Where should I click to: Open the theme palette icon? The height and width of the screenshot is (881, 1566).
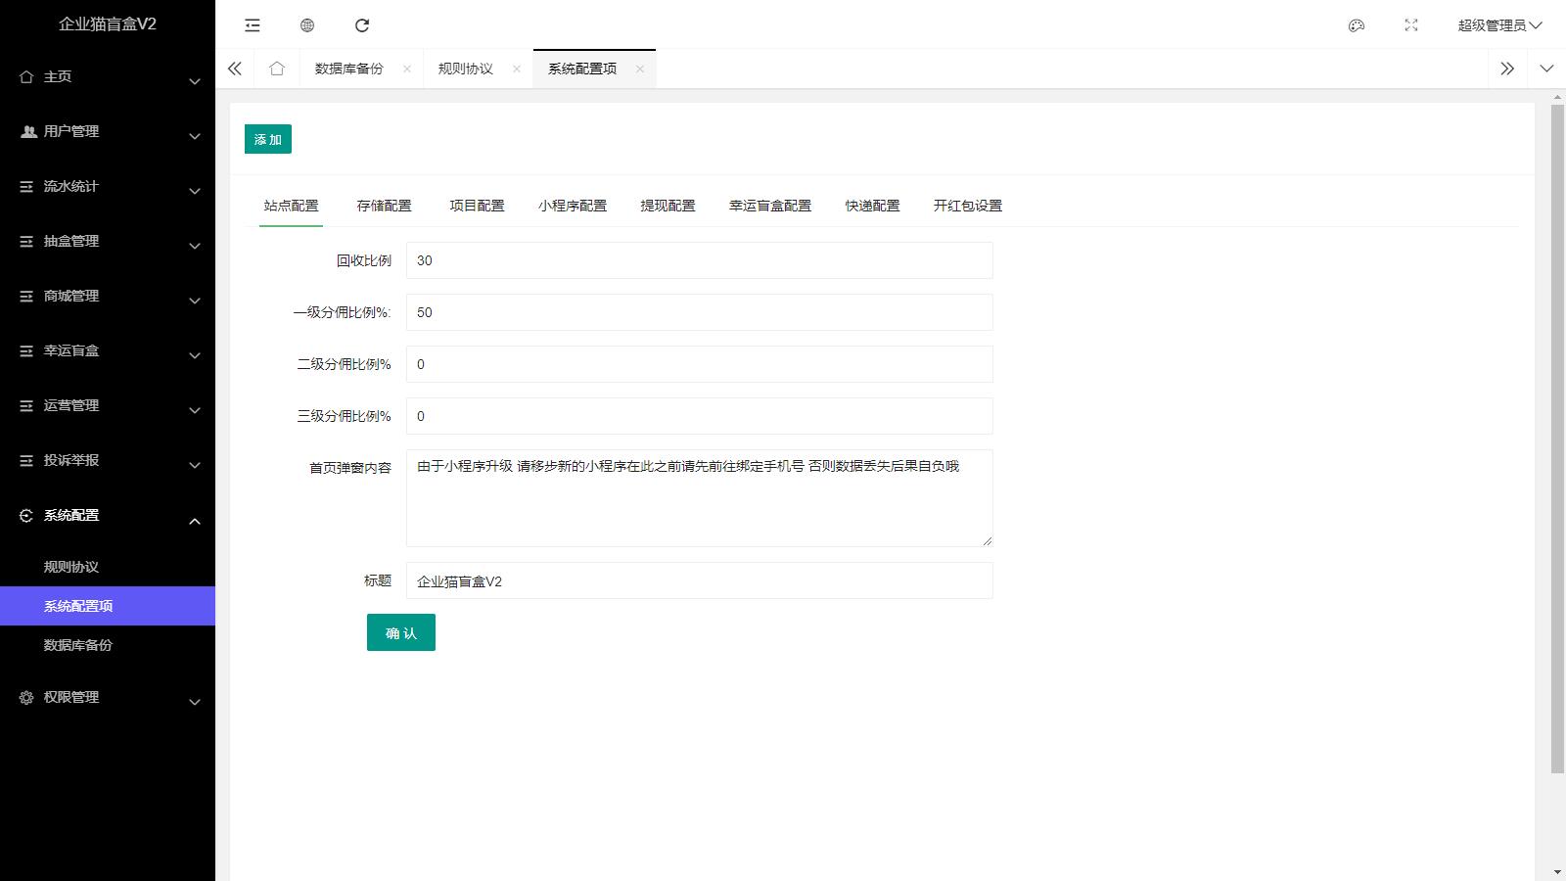[1357, 25]
